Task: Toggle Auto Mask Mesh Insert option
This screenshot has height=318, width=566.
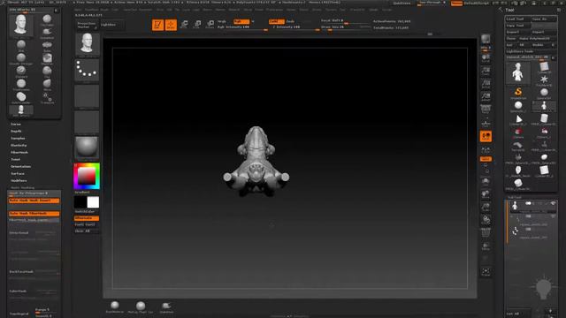Action: click(34, 201)
